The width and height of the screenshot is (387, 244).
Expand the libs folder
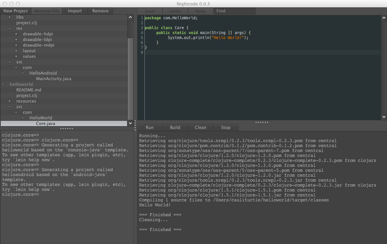tap(9, 17)
